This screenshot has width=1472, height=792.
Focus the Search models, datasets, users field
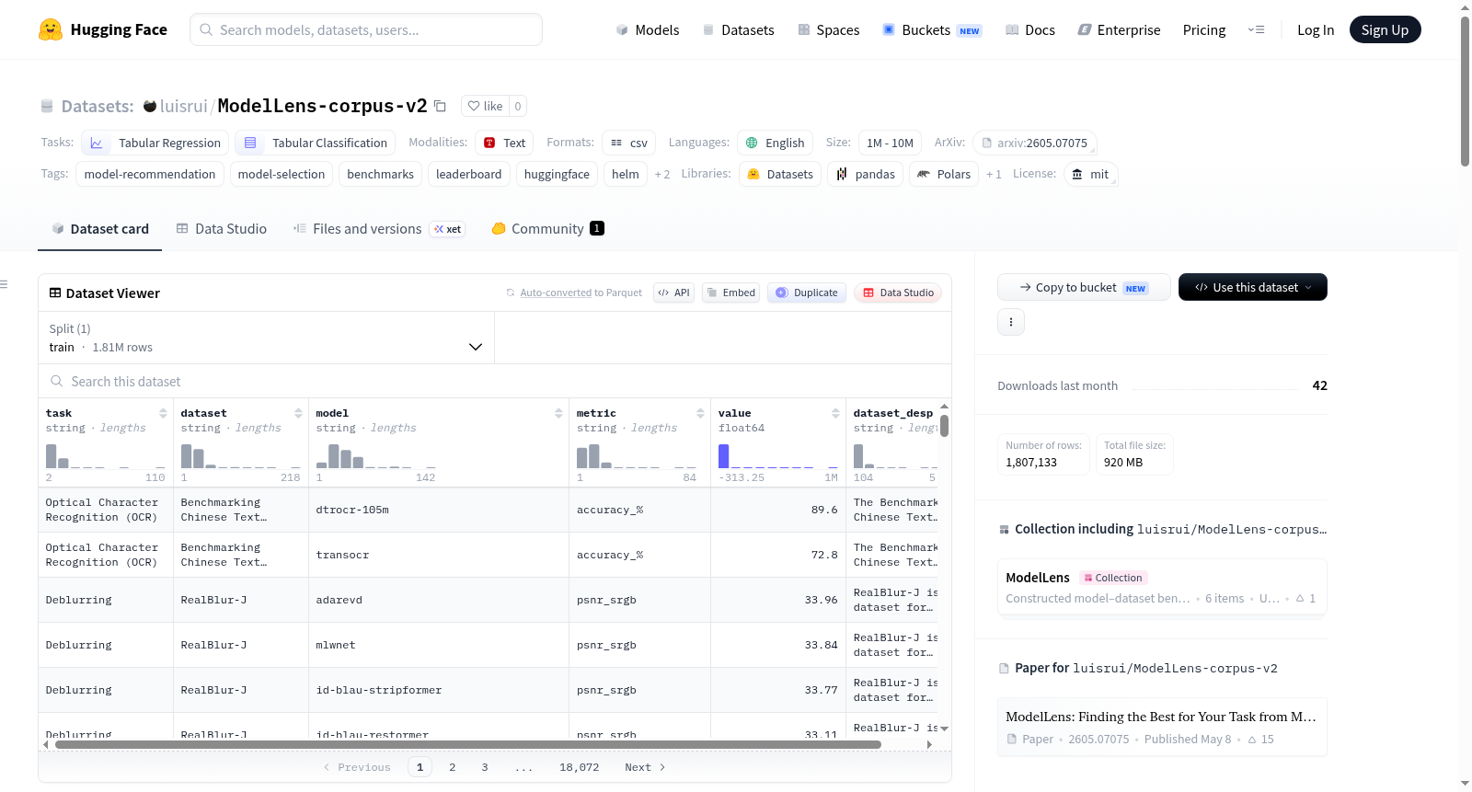(x=366, y=29)
